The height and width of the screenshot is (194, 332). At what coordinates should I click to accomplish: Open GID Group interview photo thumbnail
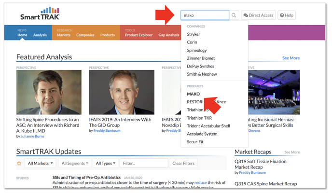click(x=122, y=92)
